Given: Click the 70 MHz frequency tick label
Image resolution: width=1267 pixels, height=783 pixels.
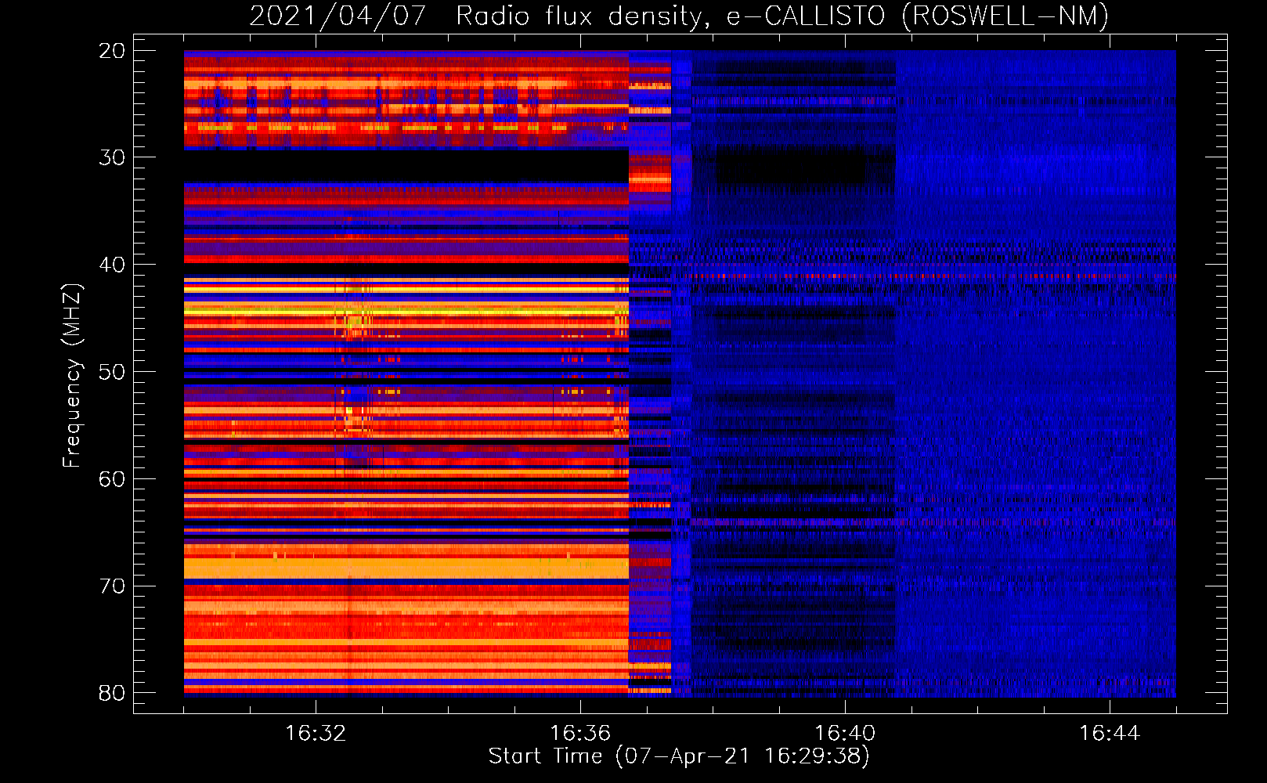Looking at the screenshot, I should click(x=112, y=586).
